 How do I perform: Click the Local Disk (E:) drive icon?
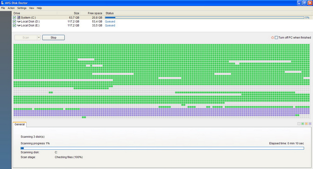coord(19,25)
